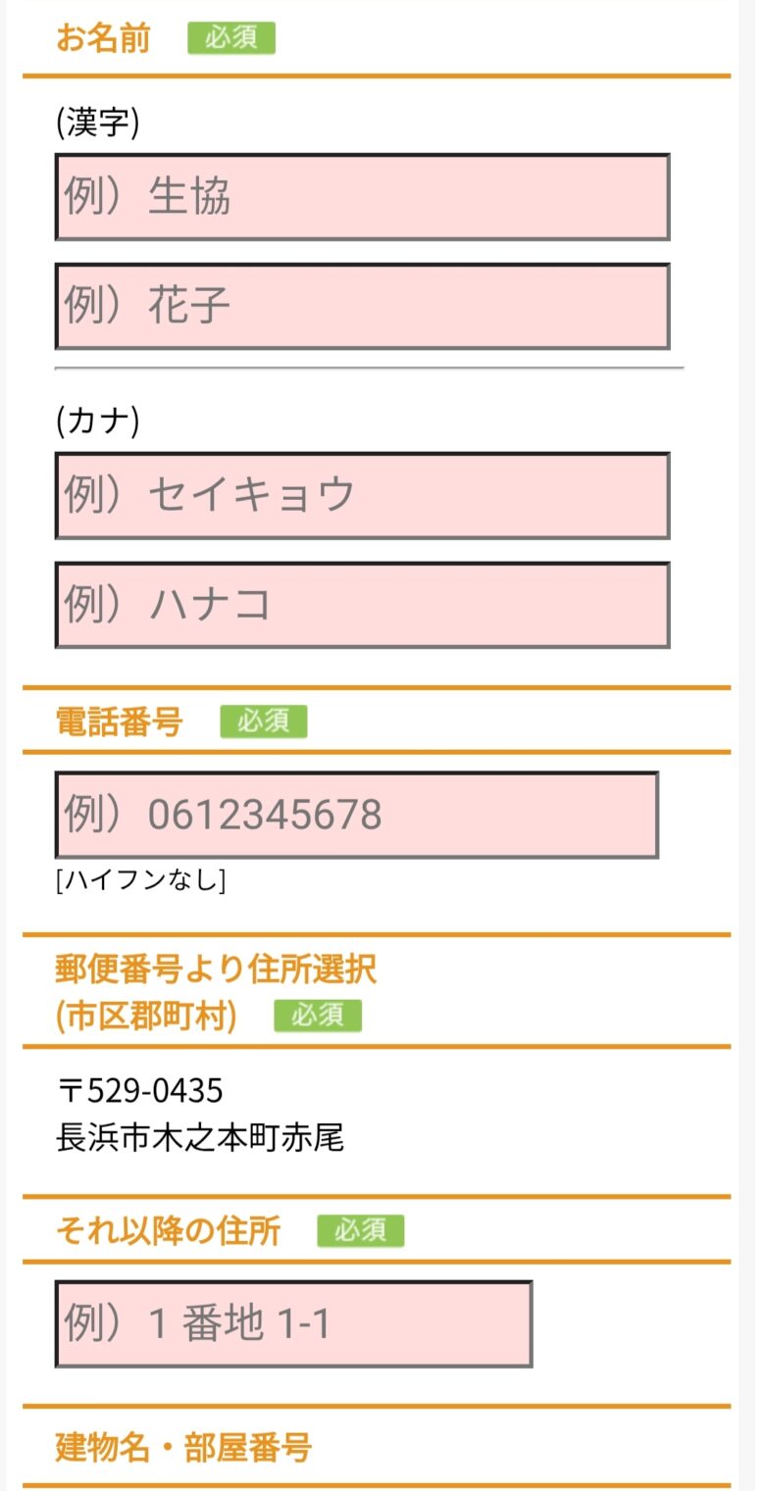Image resolution: width=765 pixels, height=1491 pixels.
Task: Click the 必須 badge beside お名前
Action: (231, 38)
